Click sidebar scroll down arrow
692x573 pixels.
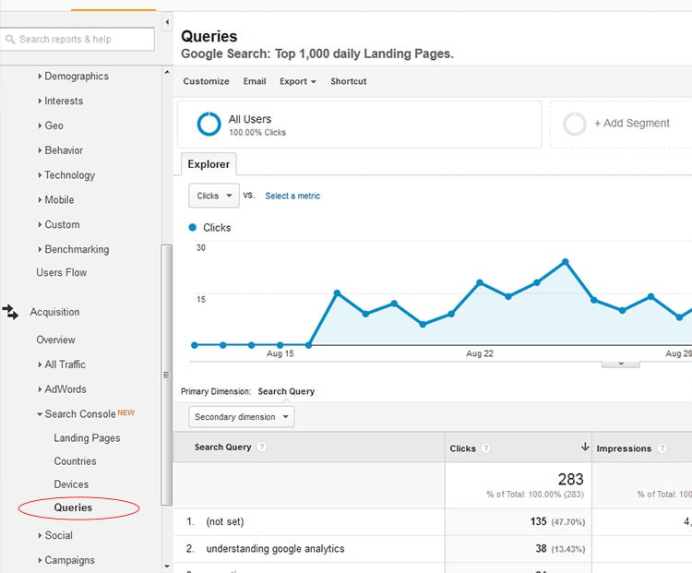(x=167, y=566)
